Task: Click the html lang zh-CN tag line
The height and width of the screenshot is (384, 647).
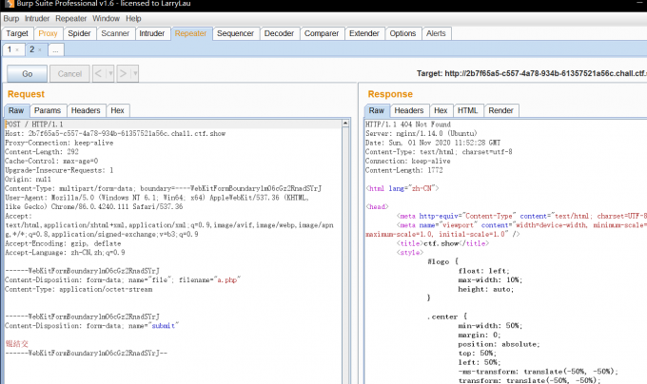Action: pyautogui.click(x=402, y=188)
